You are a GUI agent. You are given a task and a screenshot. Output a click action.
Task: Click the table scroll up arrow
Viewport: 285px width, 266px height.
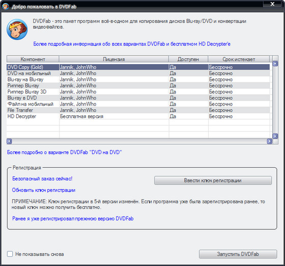pyautogui.click(x=275, y=64)
